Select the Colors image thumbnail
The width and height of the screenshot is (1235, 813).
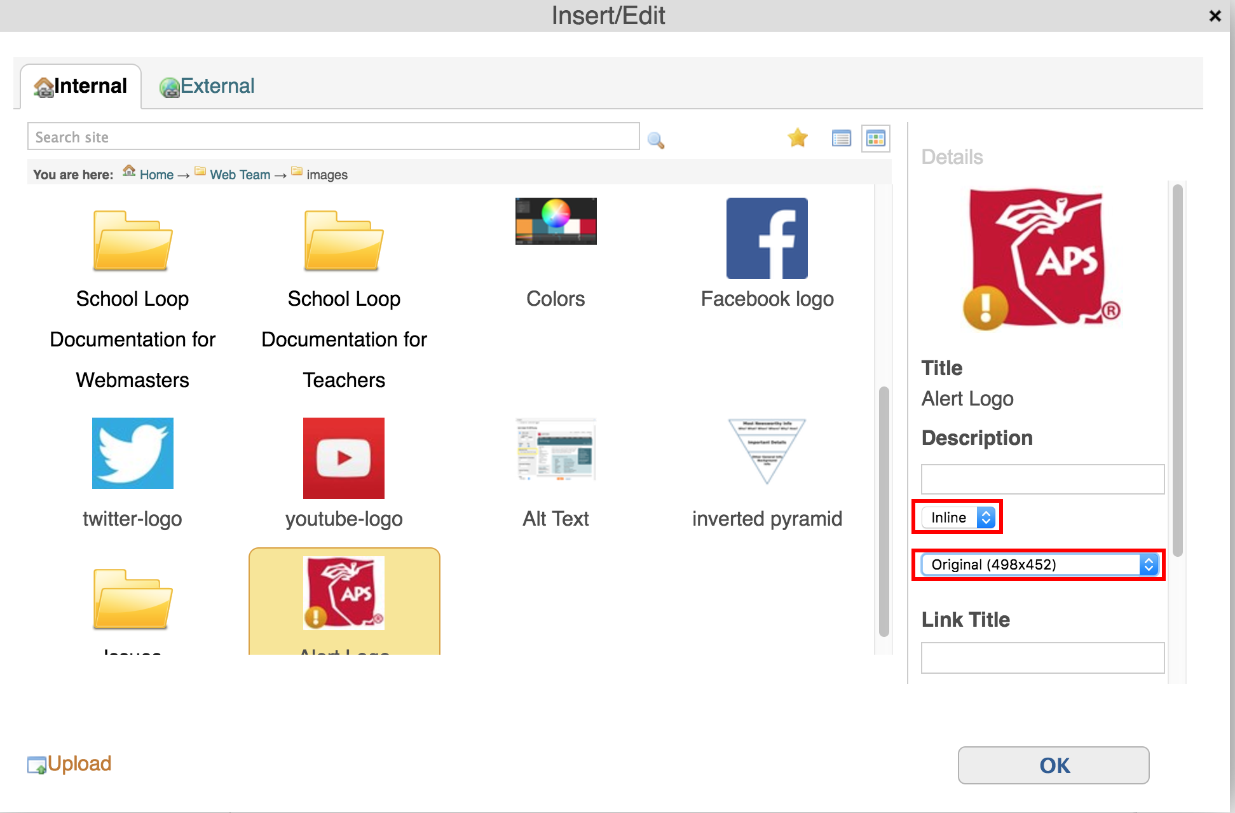[x=556, y=221]
